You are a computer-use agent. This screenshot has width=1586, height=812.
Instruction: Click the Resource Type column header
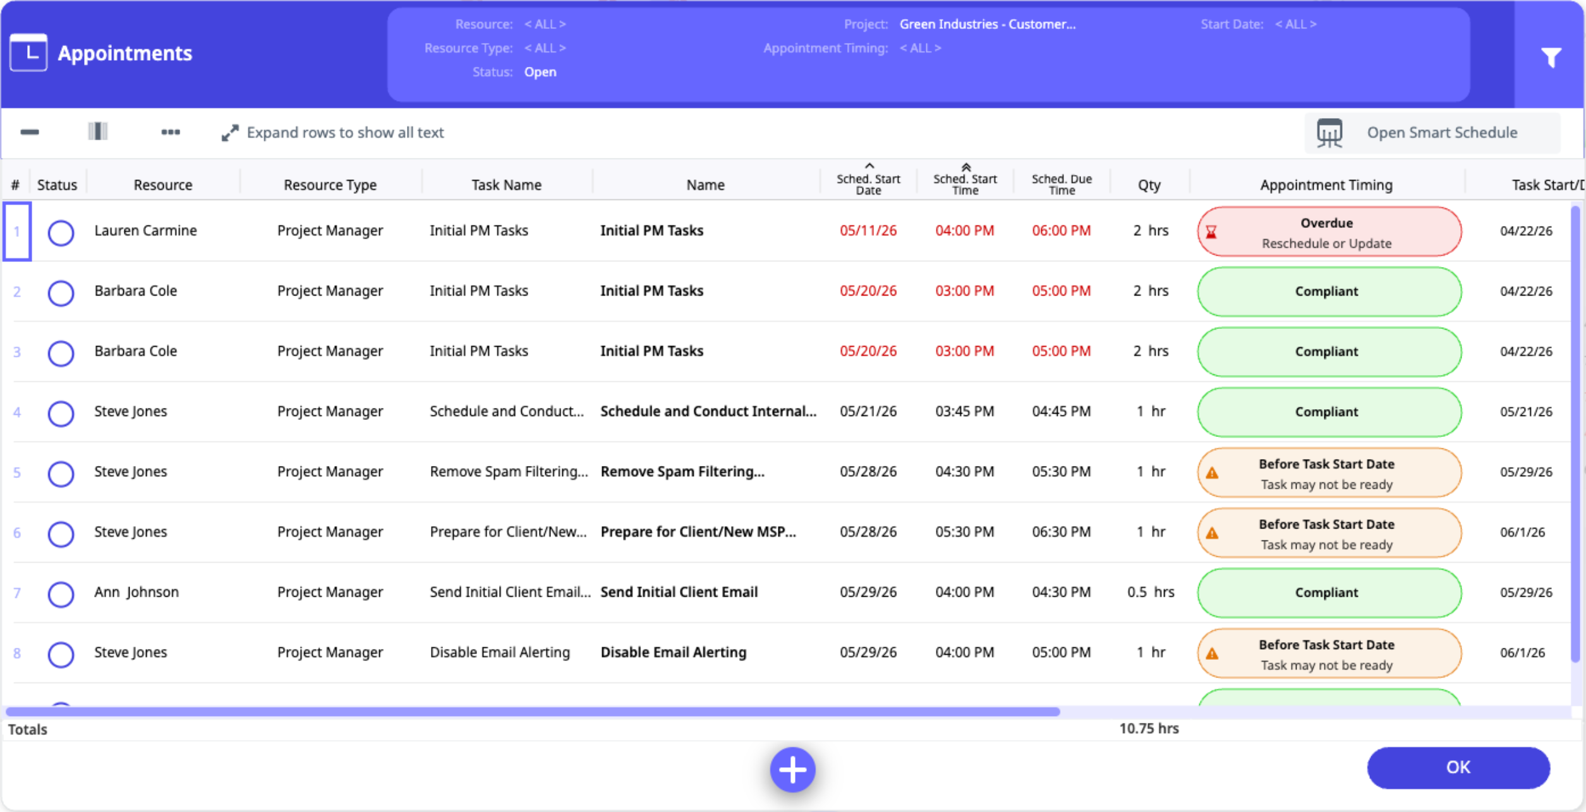(330, 185)
